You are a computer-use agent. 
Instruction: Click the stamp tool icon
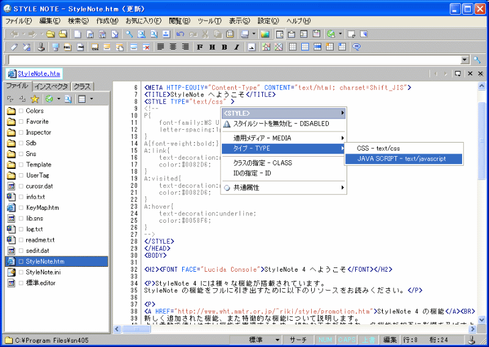(41, 47)
